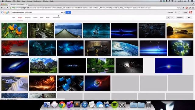Open iTunes from the dock
This screenshot has height=110, width=195.
[85, 105]
